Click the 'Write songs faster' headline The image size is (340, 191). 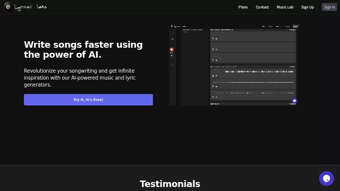[x=83, y=50]
